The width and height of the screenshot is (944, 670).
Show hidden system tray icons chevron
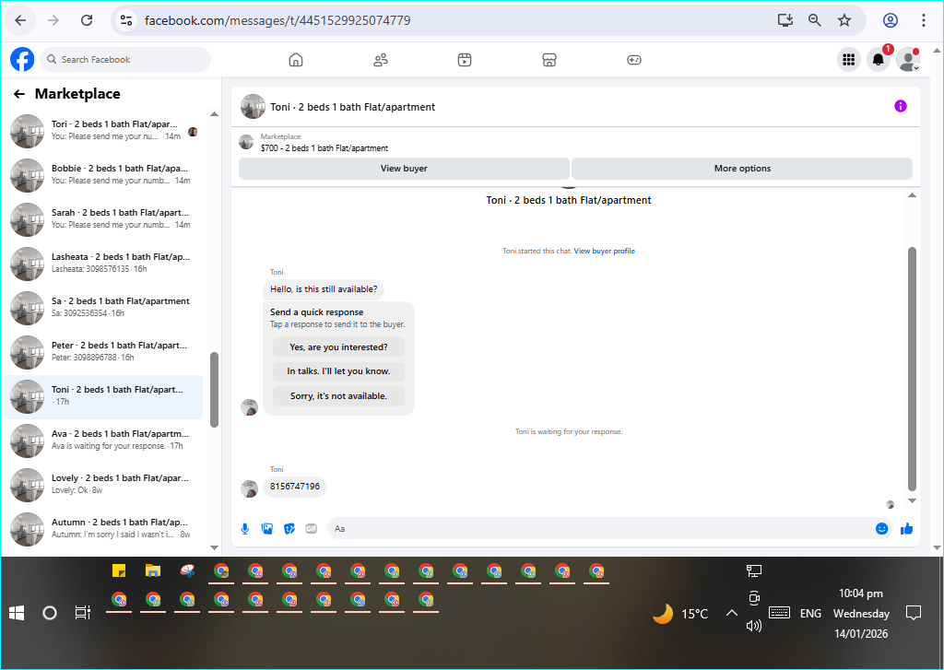coord(731,613)
